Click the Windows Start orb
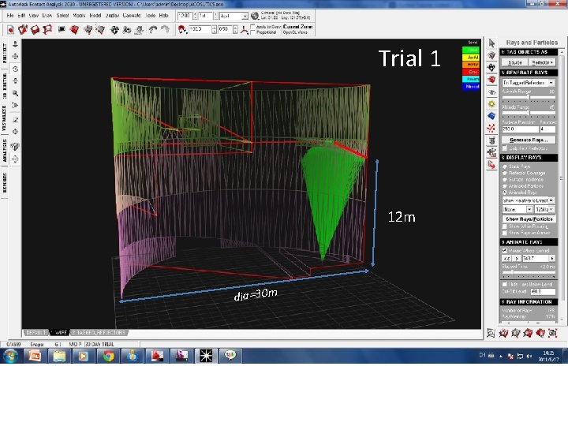 [x=11, y=356]
